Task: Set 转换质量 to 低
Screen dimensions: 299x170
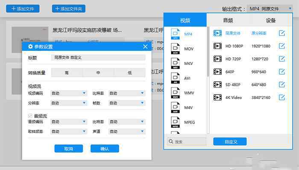Action: click(130, 73)
